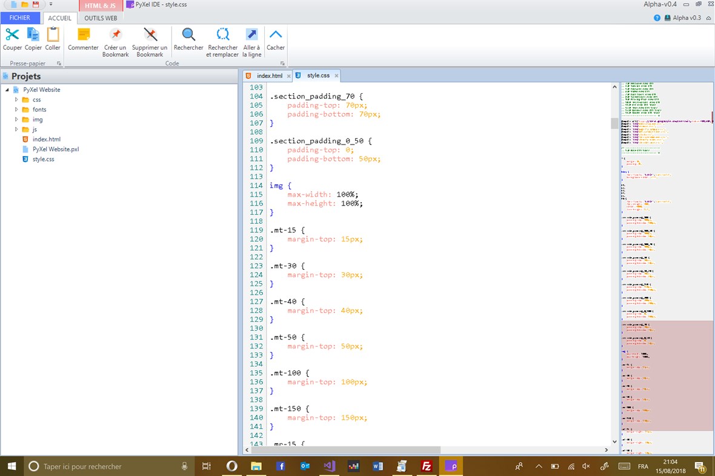
Task: Open Visual Studio Code from the taskbar
Action: [329, 466]
